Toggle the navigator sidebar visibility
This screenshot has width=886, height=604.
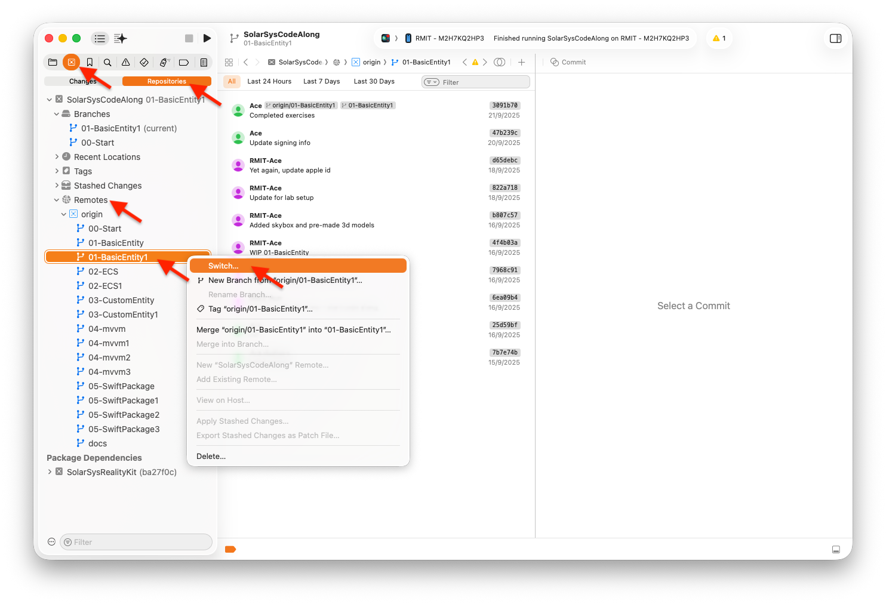click(100, 38)
